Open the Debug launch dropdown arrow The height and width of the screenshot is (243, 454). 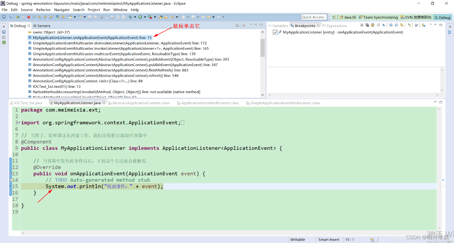(x=135, y=17)
